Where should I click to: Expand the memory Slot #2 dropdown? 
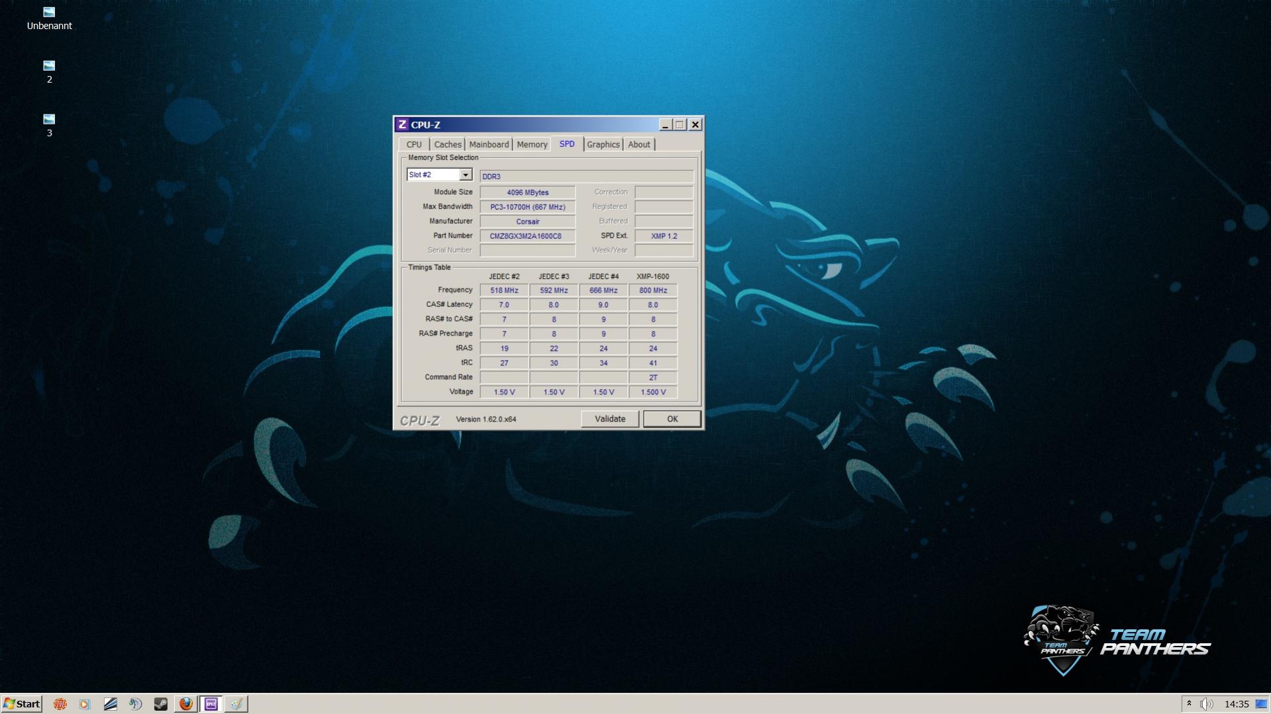[466, 175]
